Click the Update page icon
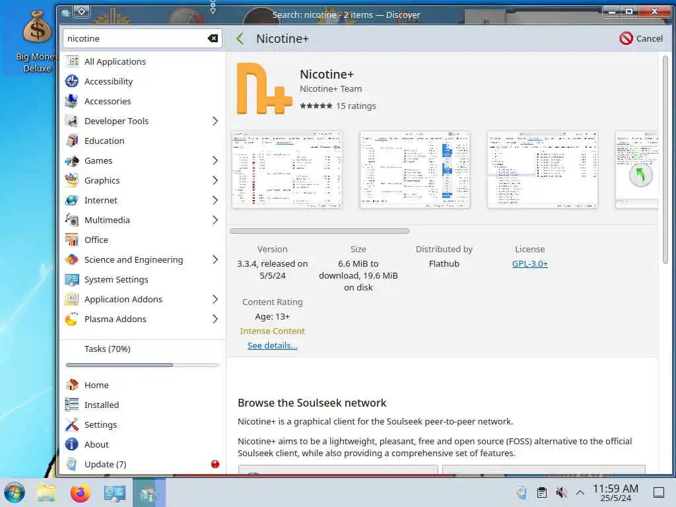676x507 pixels. click(x=72, y=464)
